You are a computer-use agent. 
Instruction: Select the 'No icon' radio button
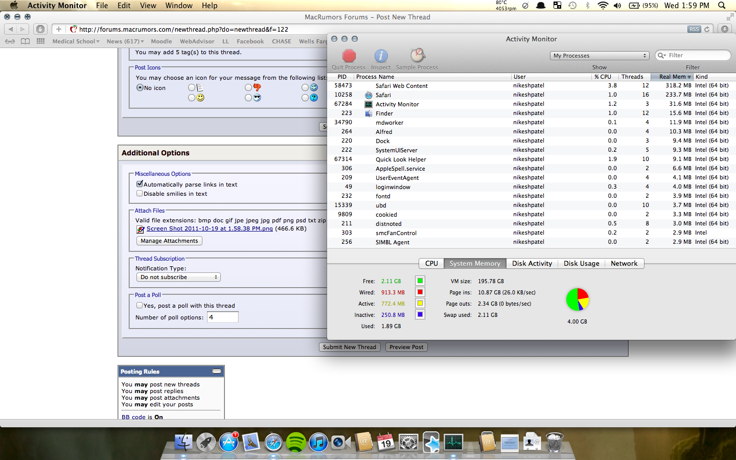[x=140, y=87]
